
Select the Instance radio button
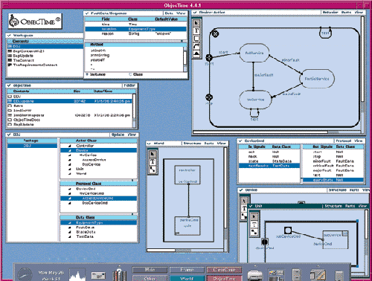click(x=87, y=74)
